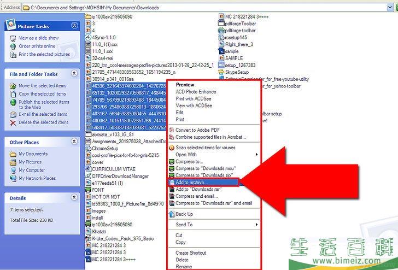Screen dimensions: 398x270
Task: Click the View as a slide show icon
Action: [13, 38]
